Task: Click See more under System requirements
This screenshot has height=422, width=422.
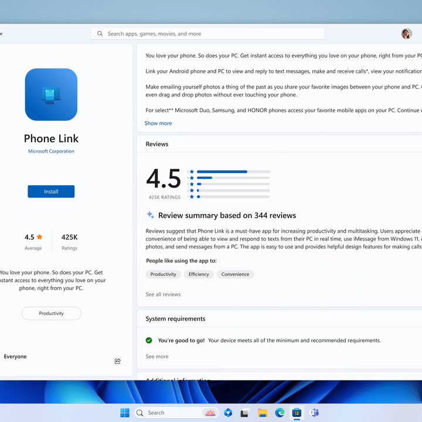Action: 157,356
